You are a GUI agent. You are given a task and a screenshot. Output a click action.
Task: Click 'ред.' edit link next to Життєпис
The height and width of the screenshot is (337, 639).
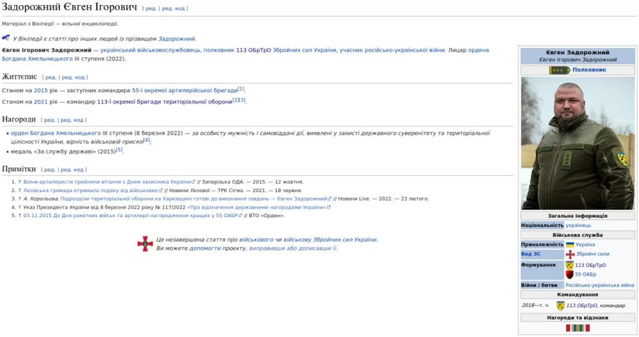tap(51, 77)
